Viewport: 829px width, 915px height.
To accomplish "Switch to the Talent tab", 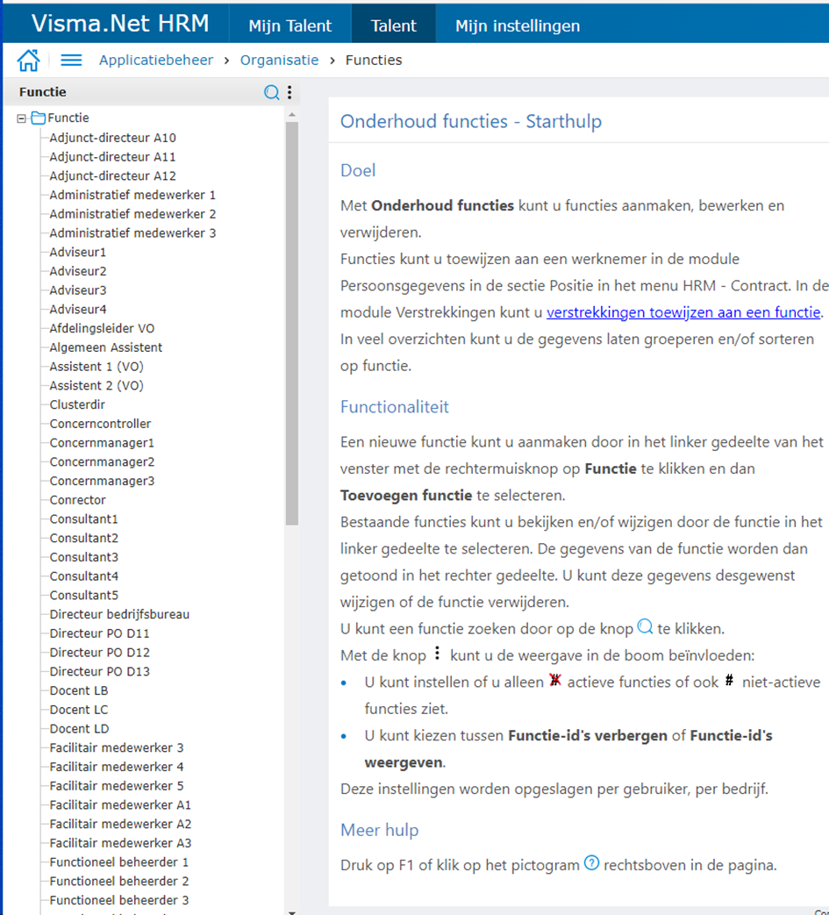I will 393,24.
